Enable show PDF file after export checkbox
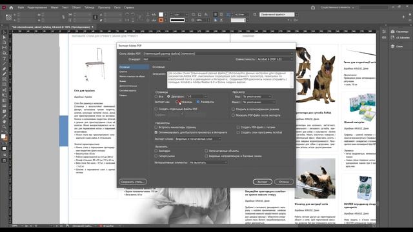The height and width of the screenshot is (232, 413). [x=233, y=115]
